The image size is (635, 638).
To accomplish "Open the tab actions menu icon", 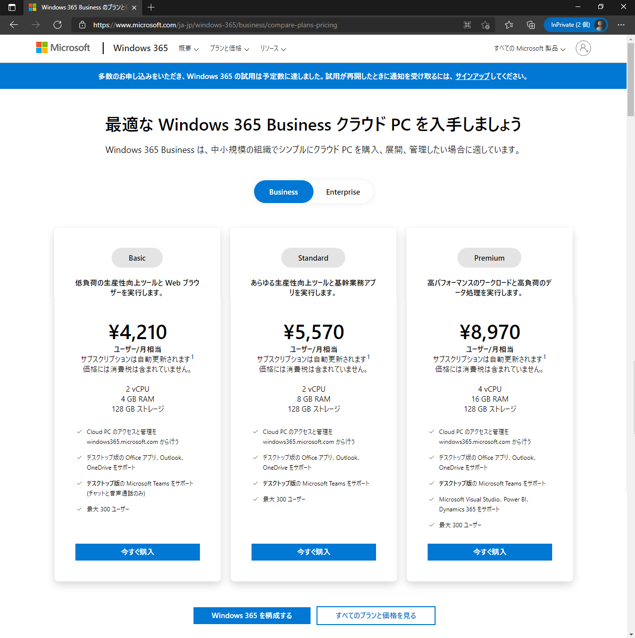I will click(x=12, y=7).
